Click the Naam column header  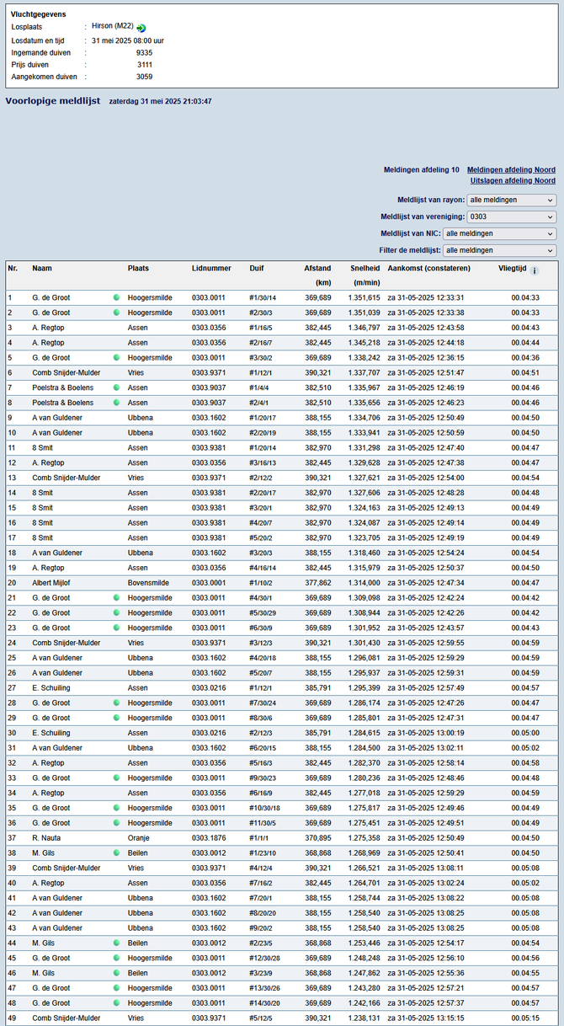point(41,268)
